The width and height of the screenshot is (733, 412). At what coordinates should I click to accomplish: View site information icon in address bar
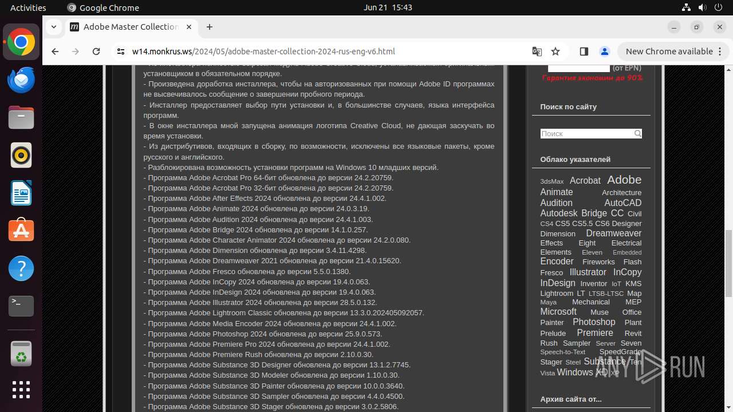pos(120,51)
